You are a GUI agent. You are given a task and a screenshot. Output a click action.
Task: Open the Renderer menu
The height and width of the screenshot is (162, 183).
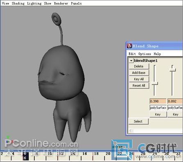coord(61,3)
